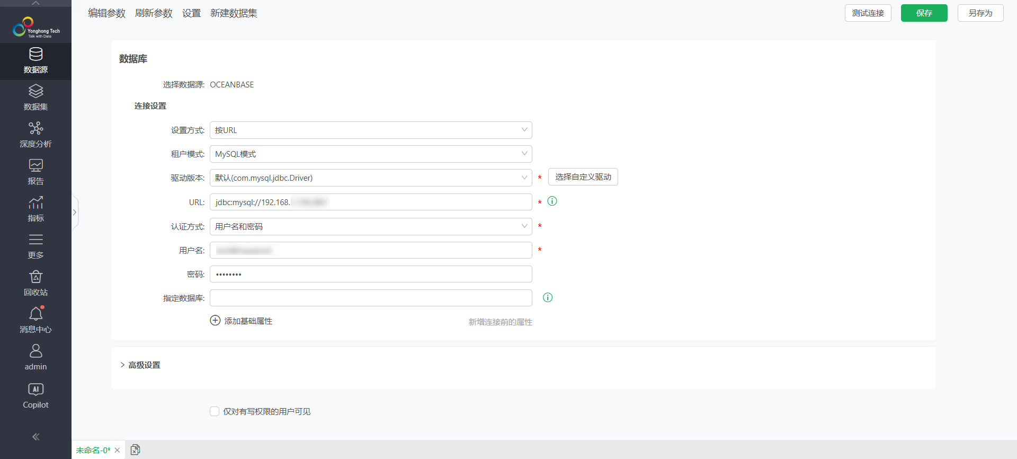This screenshot has width=1017, height=459.
Task: Open the 设置方式 dropdown
Action: tap(371, 130)
